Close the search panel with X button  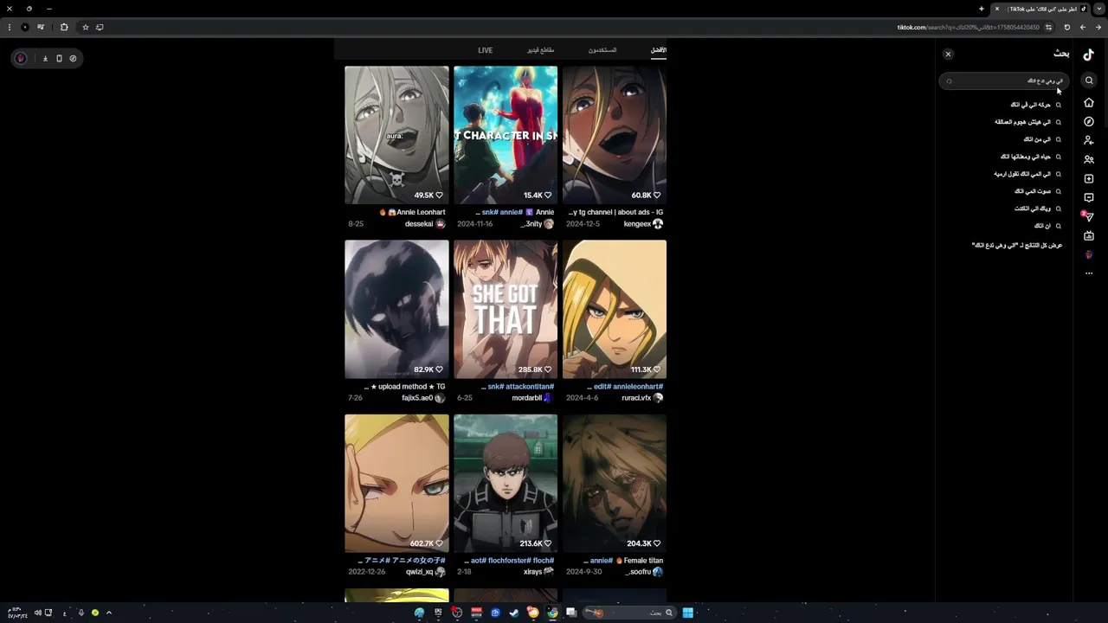coord(948,54)
